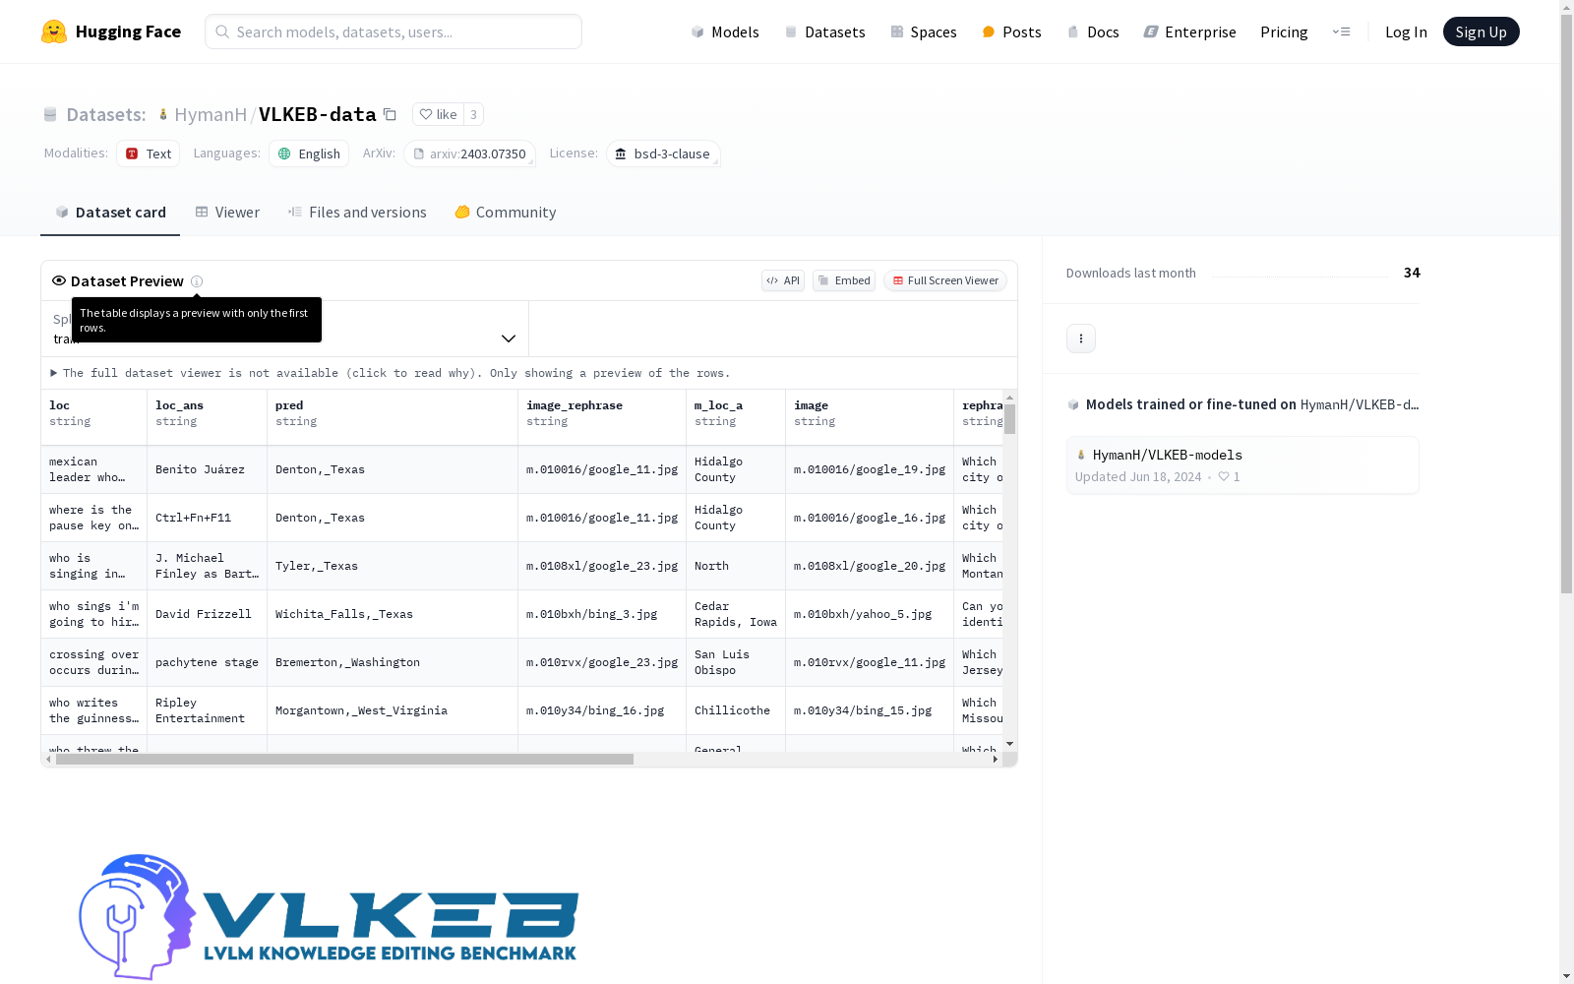
Task: Open Posts from the navigation bar
Action: click(x=1011, y=31)
